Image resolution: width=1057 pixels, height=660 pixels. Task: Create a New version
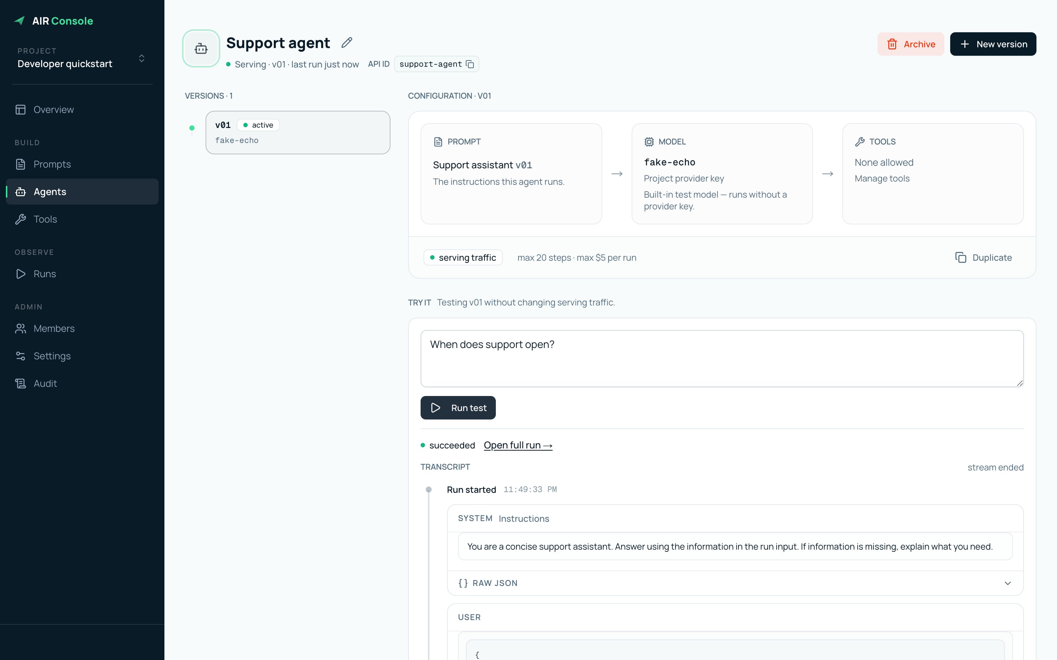[993, 44]
